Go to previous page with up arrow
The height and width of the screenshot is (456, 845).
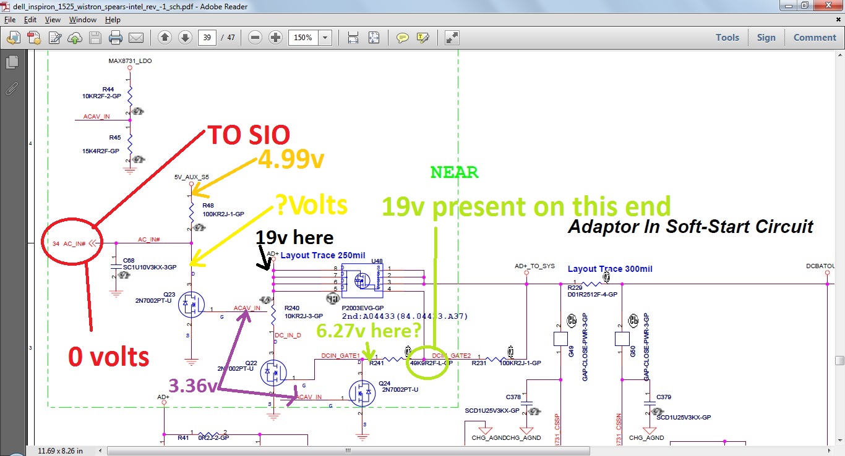coord(165,38)
